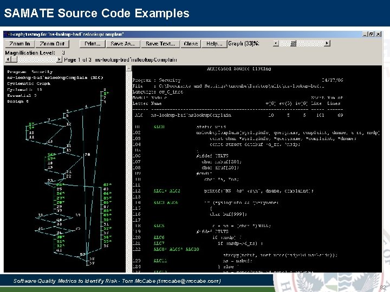The width and height of the screenshot is (390, 292).
Task: Minimize the graph listing window
Action: pyautogui.click(x=365, y=34)
